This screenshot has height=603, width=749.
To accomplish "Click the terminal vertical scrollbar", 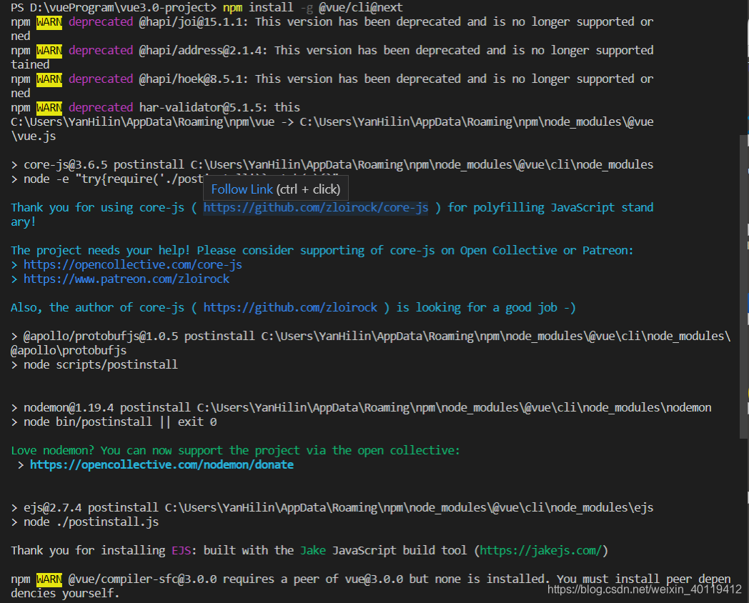I will [x=744, y=286].
